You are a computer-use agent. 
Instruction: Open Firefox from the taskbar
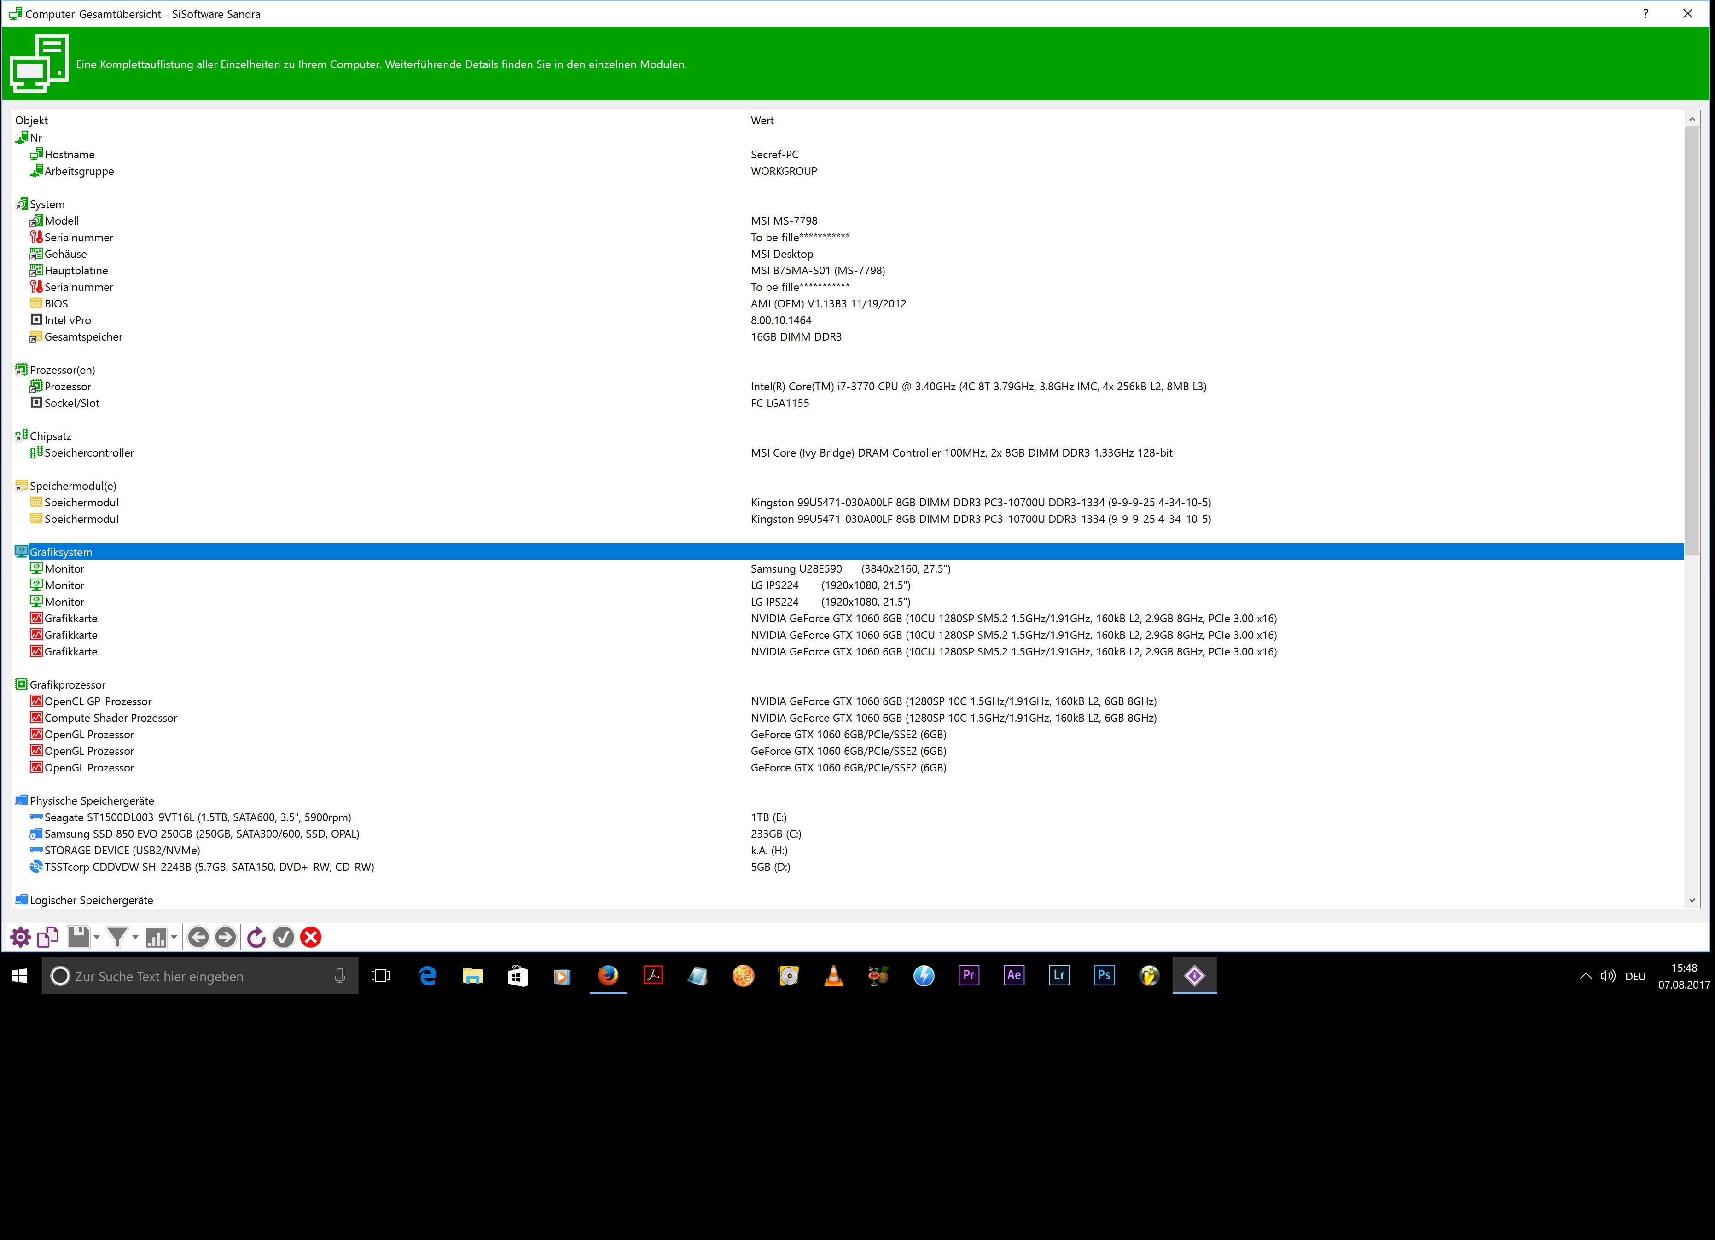pos(607,975)
